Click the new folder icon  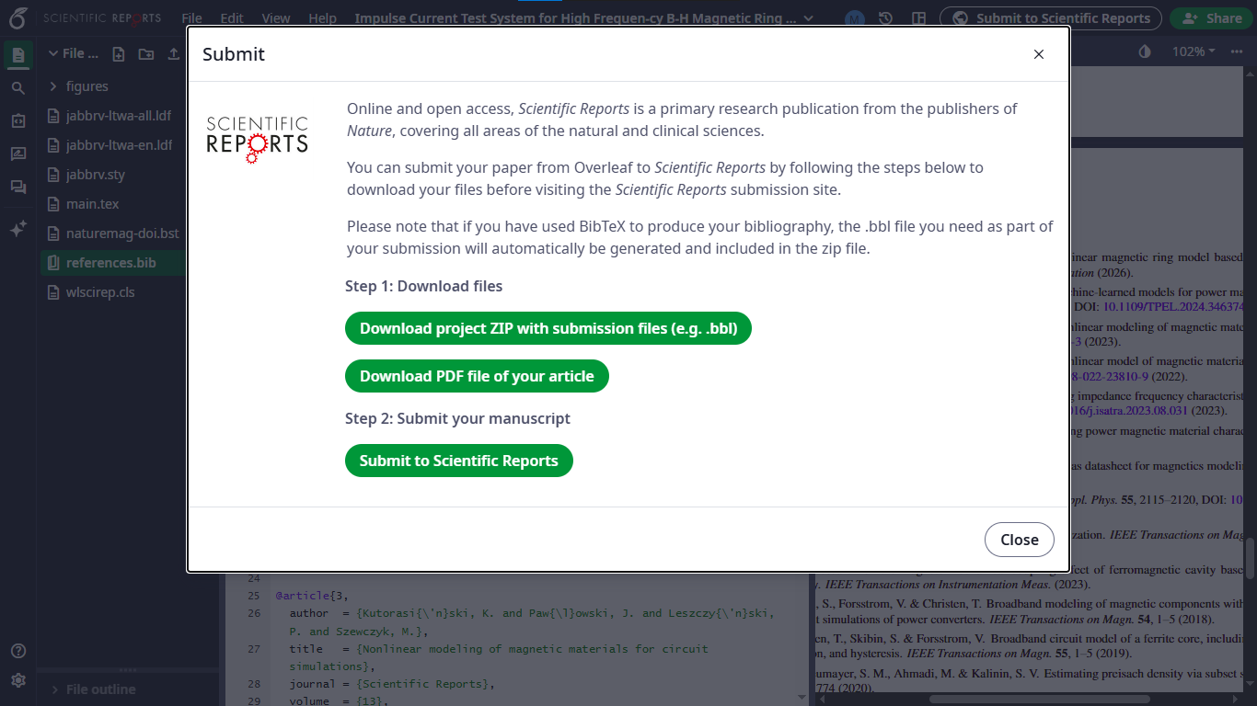pyautogui.click(x=146, y=54)
